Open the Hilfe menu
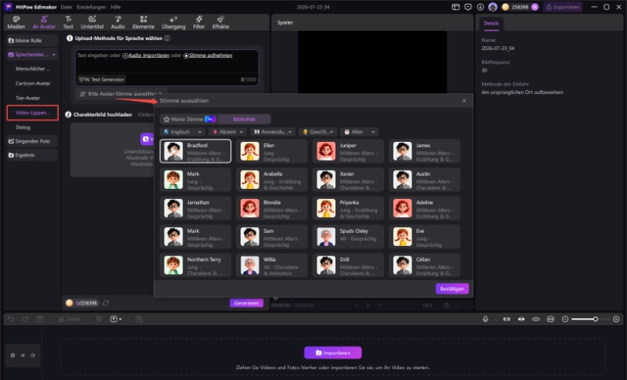This screenshot has width=627, height=380. coord(115,7)
